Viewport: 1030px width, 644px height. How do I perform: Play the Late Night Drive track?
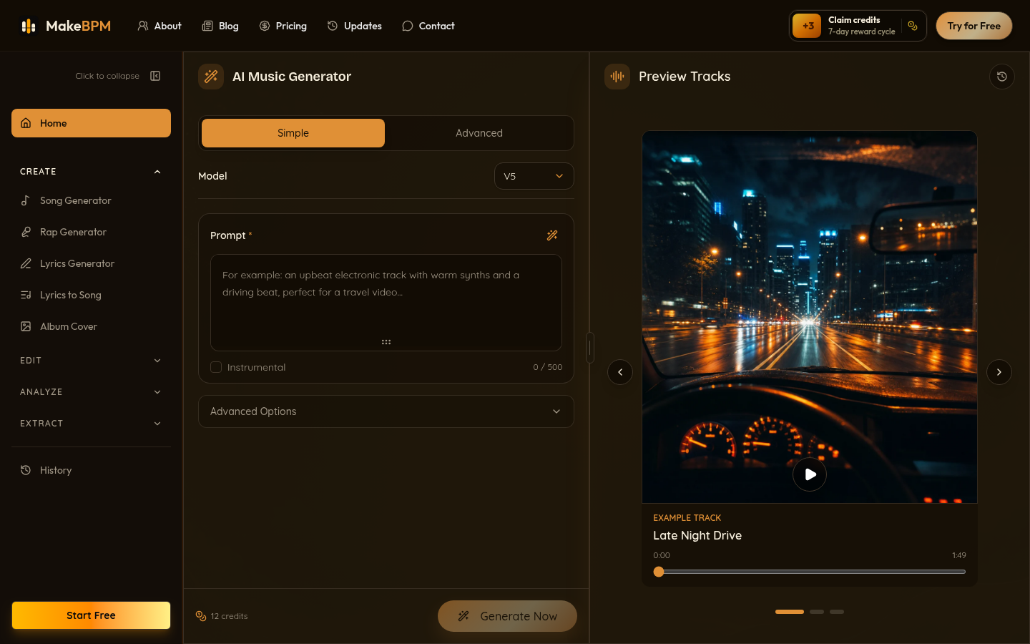[x=810, y=474]
